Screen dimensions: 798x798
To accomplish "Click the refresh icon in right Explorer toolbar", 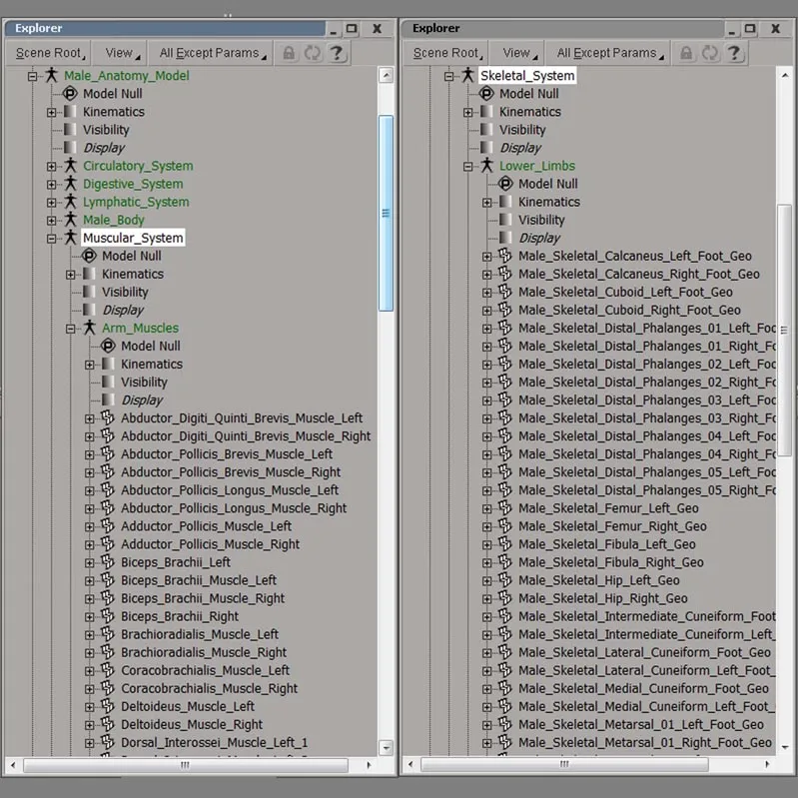I will click(x=710, y=53).
